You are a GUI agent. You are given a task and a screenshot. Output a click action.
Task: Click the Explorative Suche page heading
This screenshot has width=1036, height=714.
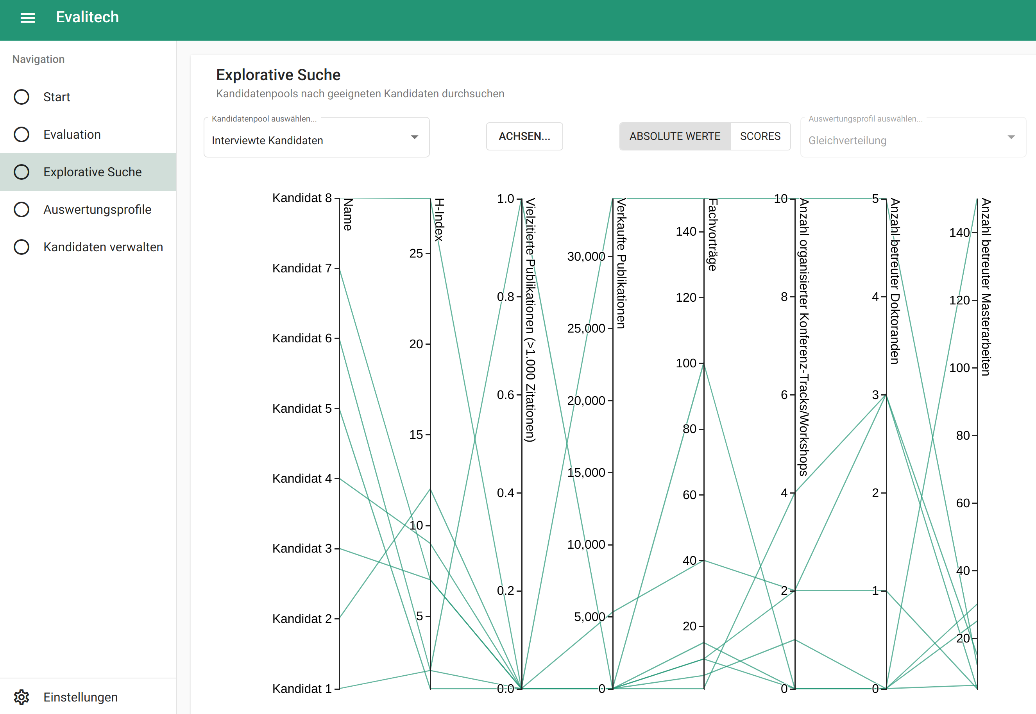pyautogui.click(x=278, y=75)
